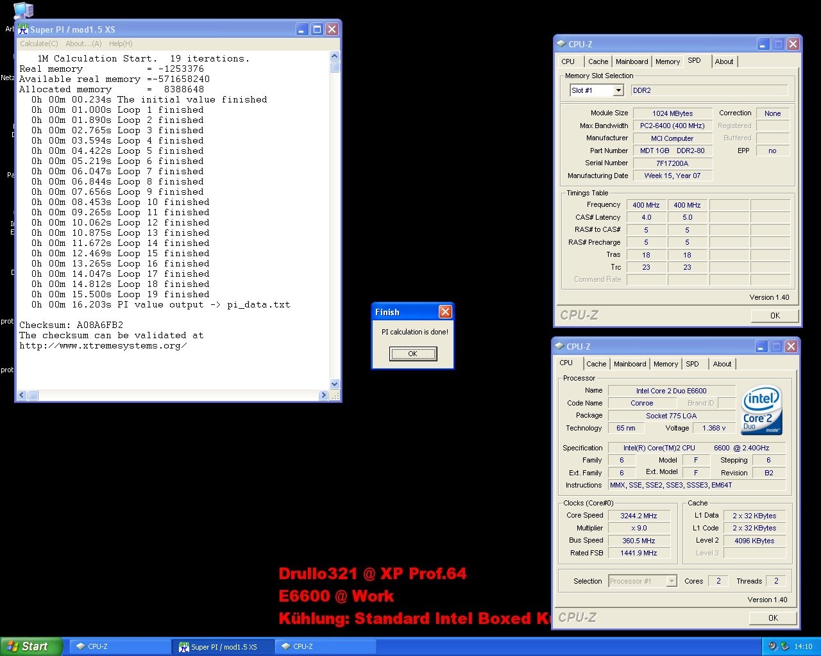Open the Help(H) menu in Super PI
The image size is (821, 656).
(x=121, y=44)
